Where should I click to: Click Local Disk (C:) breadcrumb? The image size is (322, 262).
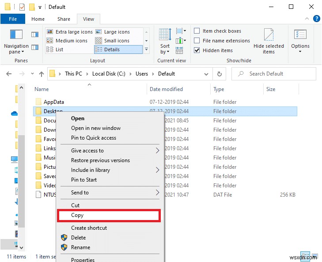coord(109,74)
